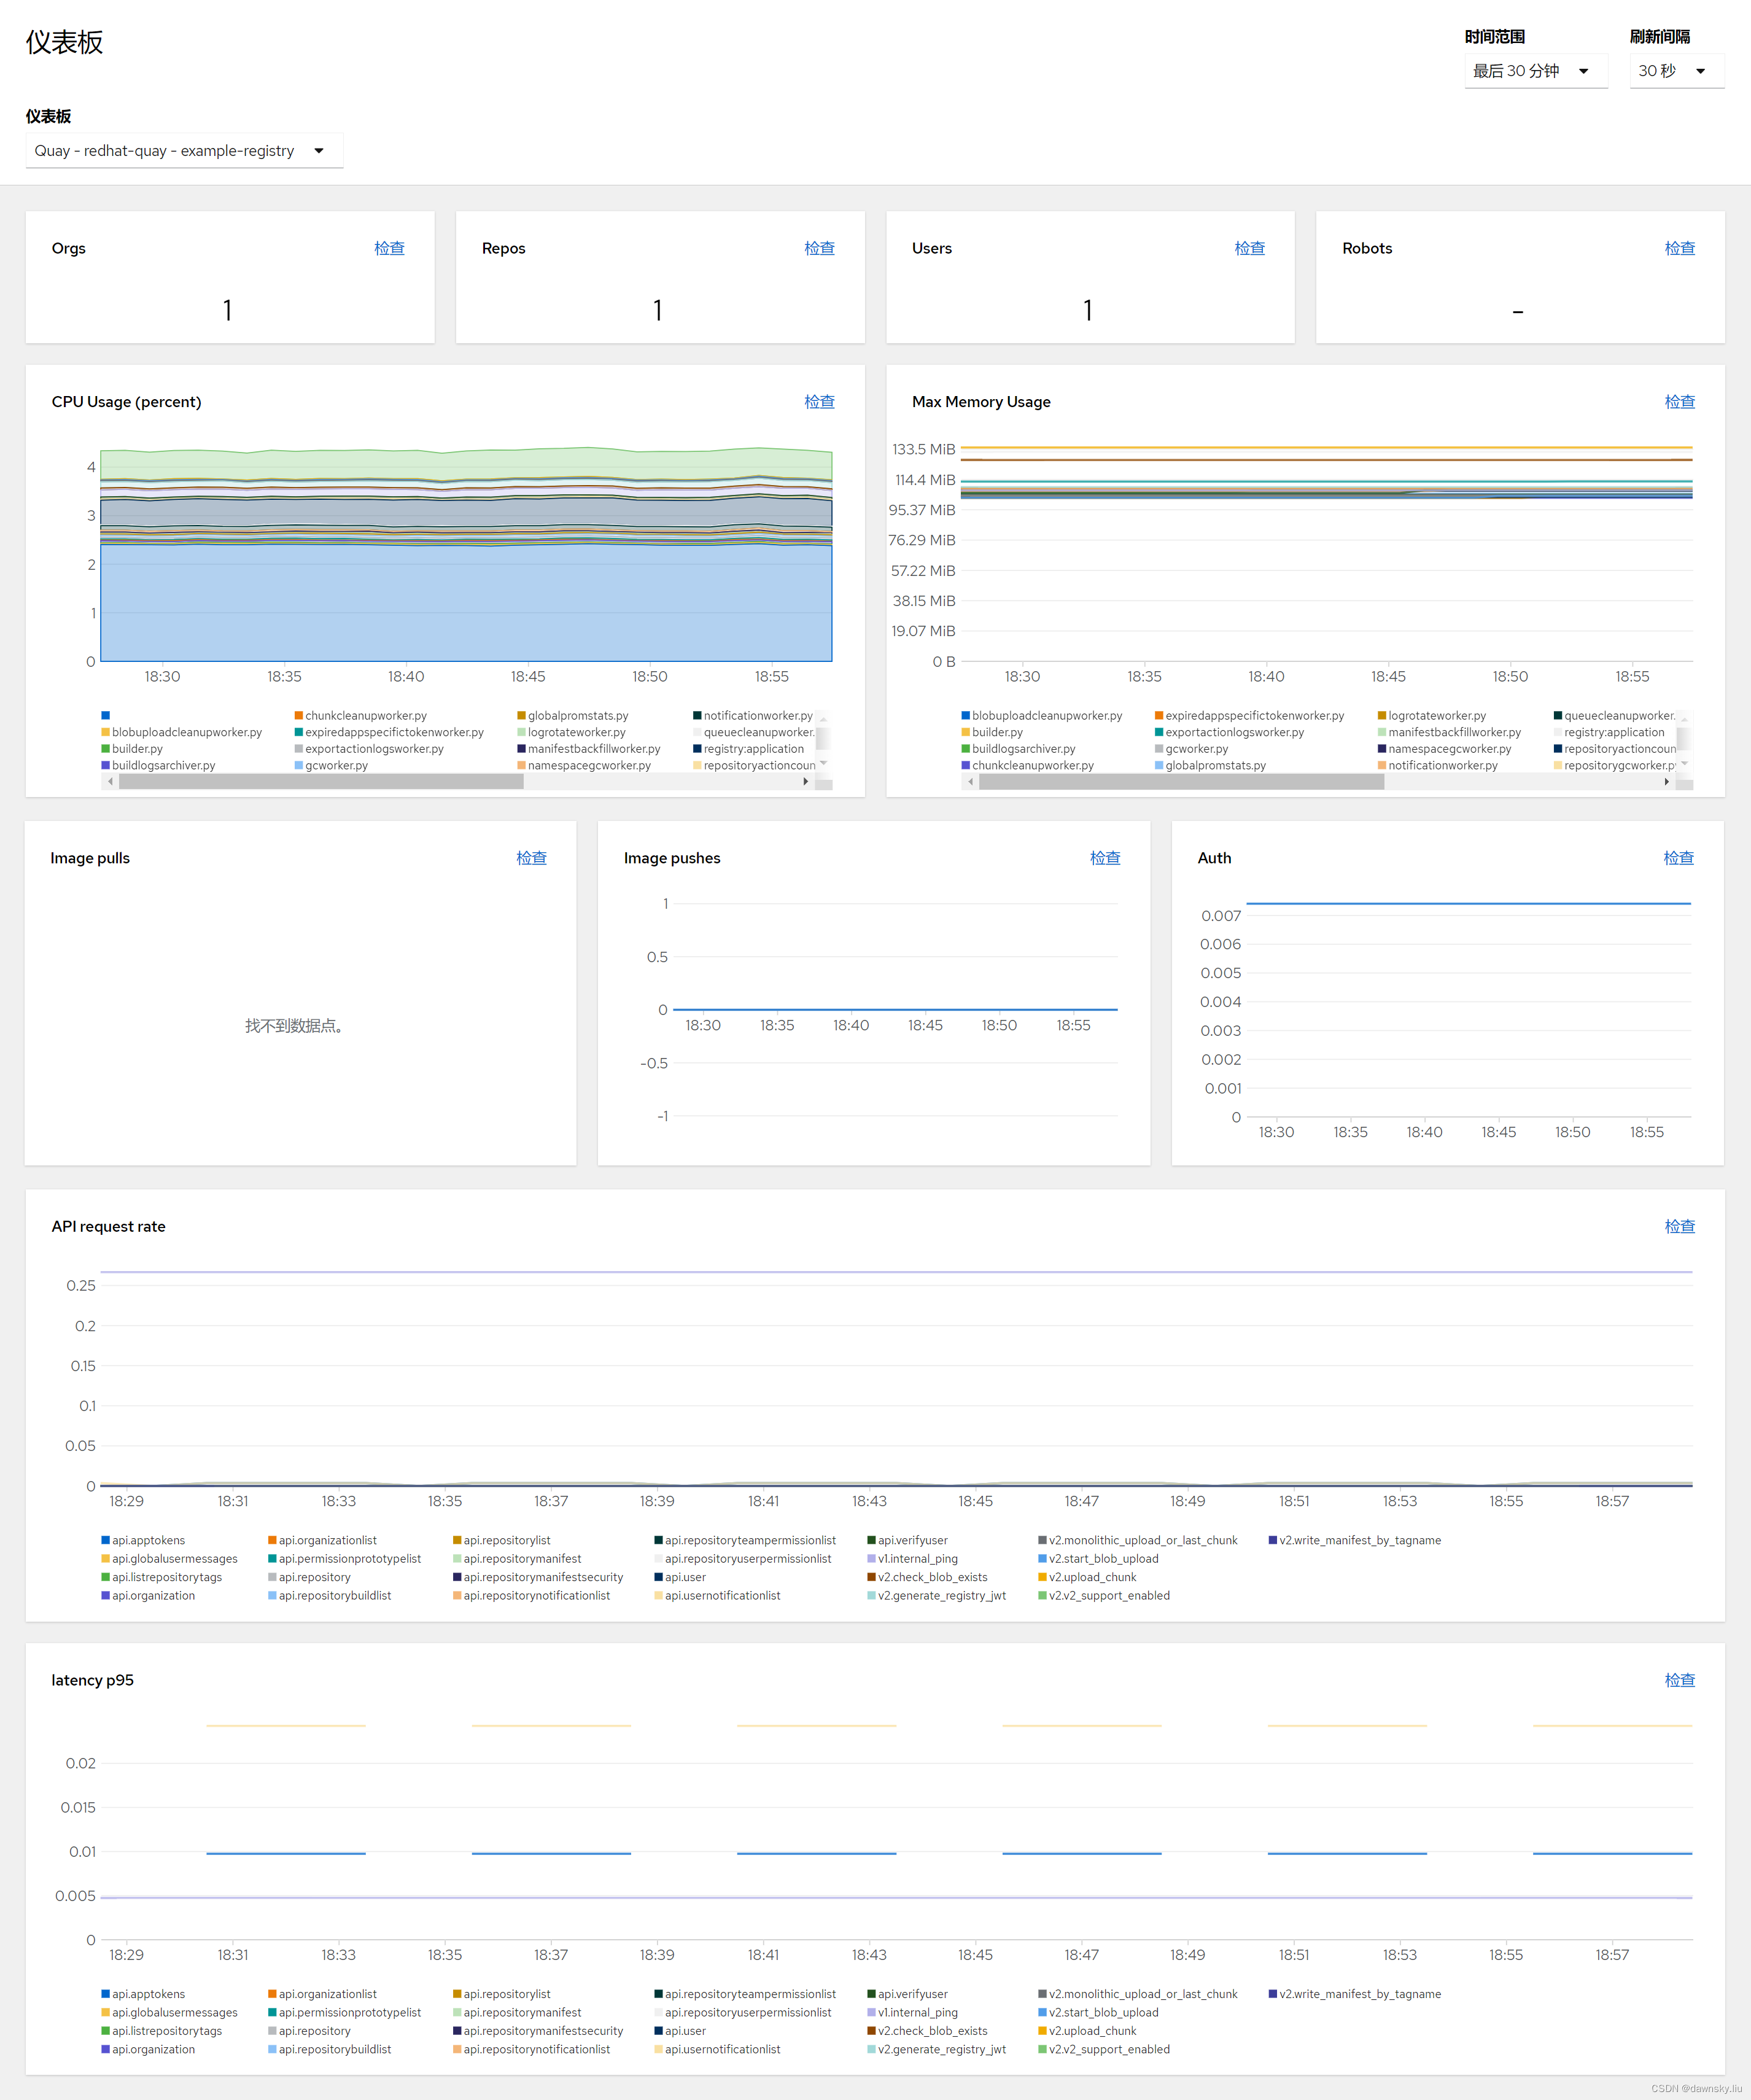The width and height of the screenshot is (1751, 2100).
Task: Click CPU legend vertical scroll down arrow
Action: [823, 764]
